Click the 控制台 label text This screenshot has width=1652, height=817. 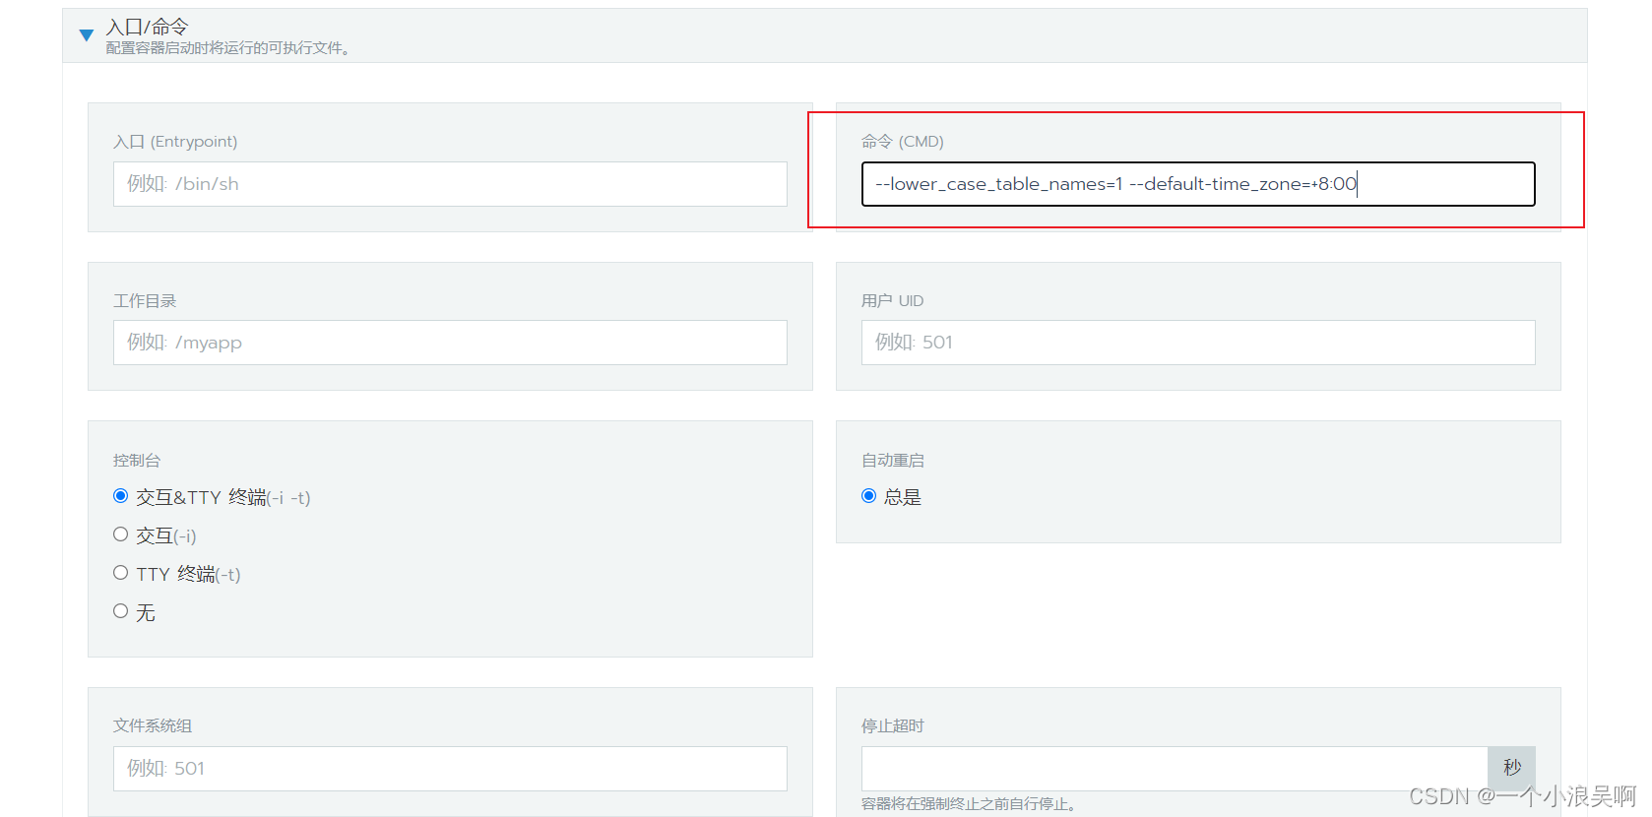tap(137, 460)
